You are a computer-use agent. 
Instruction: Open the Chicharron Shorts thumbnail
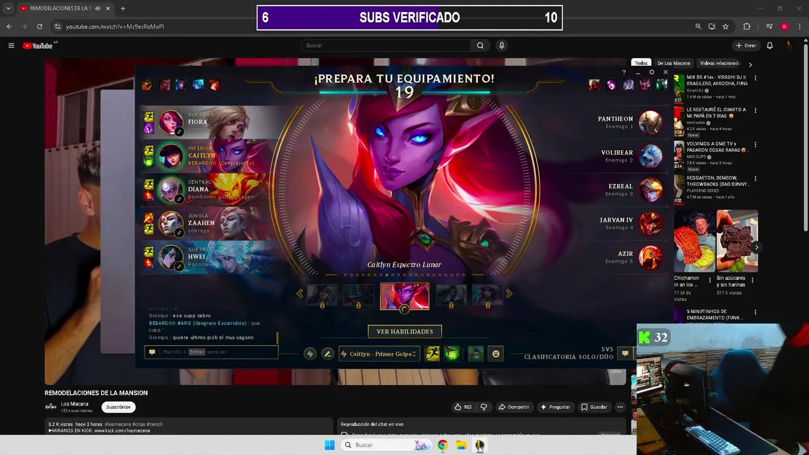pyautogui.click(x=695, y=241)
